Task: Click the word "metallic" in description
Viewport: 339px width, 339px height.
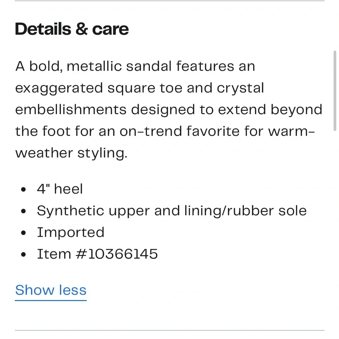Action: [x=94, y=66]
